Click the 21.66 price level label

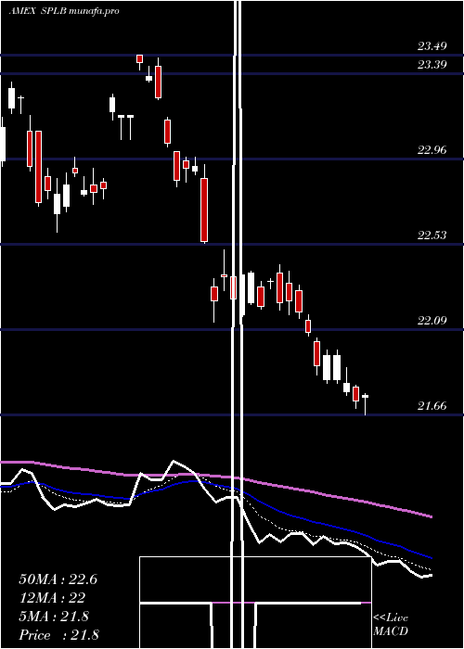click(x=432, y=406)
